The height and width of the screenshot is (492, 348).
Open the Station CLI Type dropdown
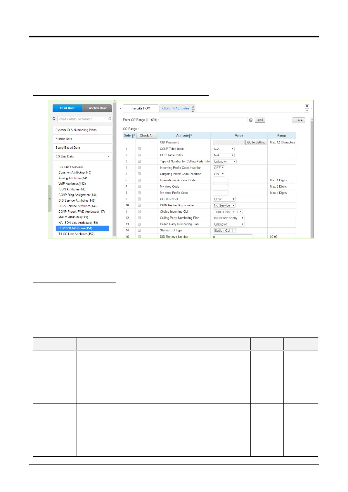click(225, 231)
